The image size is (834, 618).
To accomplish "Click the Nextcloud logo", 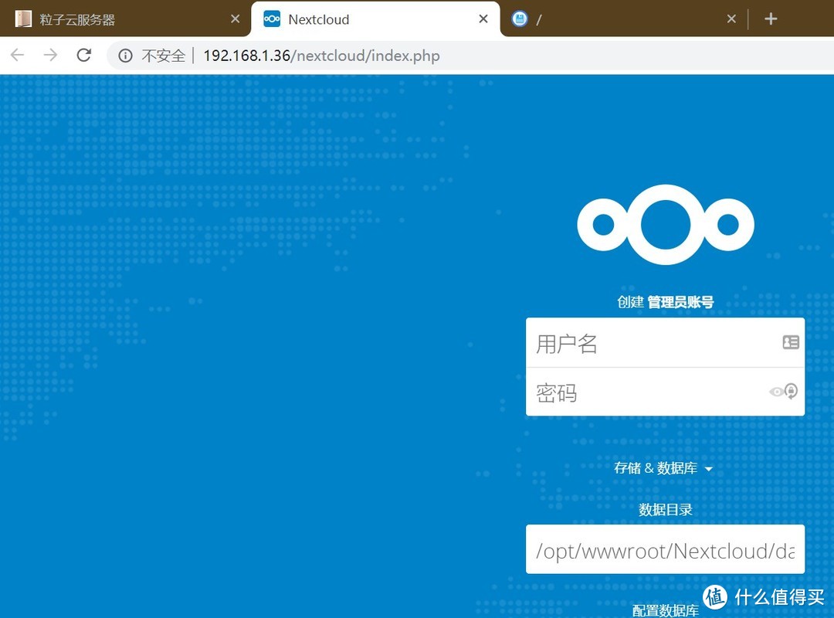I will tap(666, 225).
